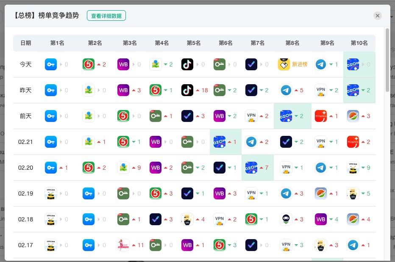Click the bearded VPN icon in 02.19 tenth place
Screen dimensions: 395x262
[x=353, y=193]
